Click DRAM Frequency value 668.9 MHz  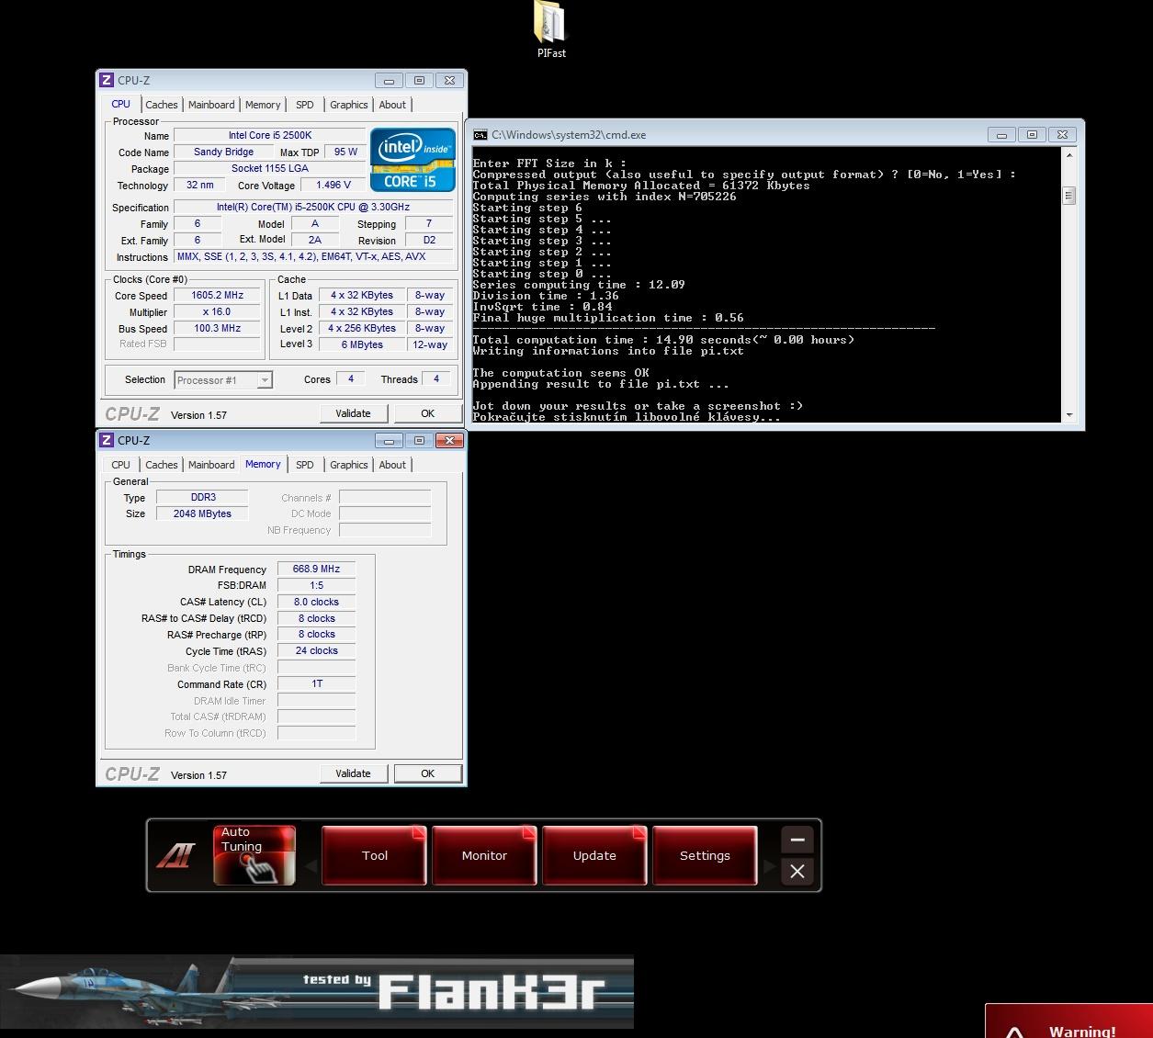point(317,570)
